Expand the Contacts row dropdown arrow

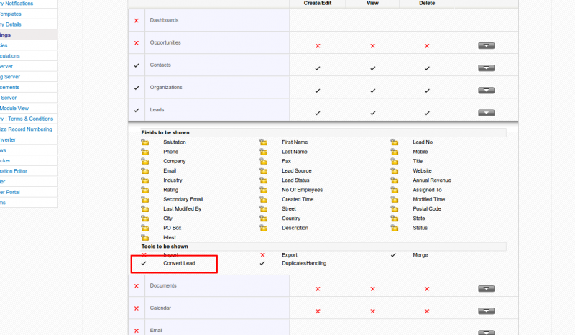pos(486,68)
